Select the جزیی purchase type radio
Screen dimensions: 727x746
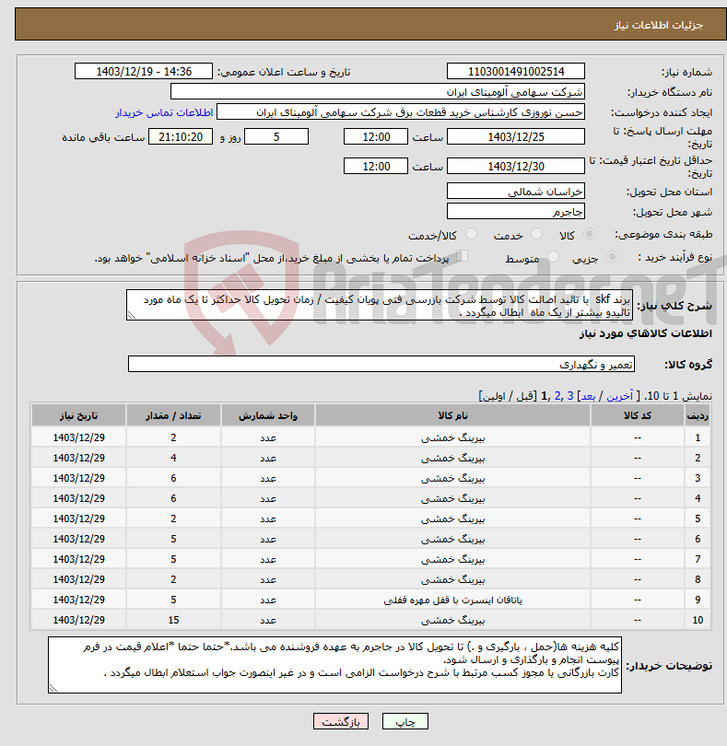[612, 256]
